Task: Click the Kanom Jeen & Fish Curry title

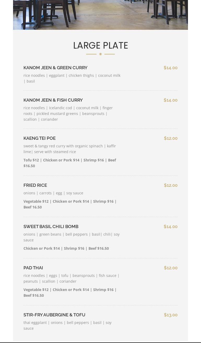Action: (x=53, y=100)
